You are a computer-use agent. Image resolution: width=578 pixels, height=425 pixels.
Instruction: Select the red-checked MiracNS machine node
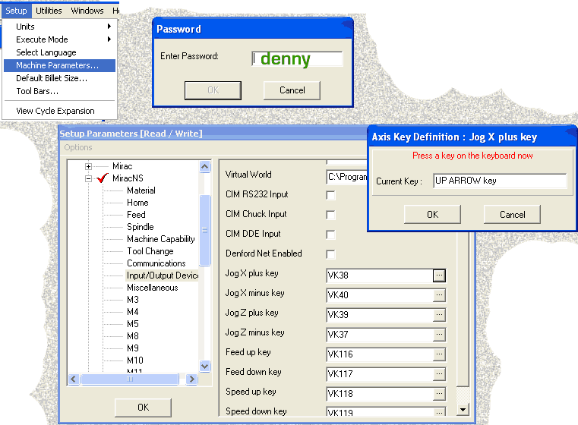pos(128,178)
